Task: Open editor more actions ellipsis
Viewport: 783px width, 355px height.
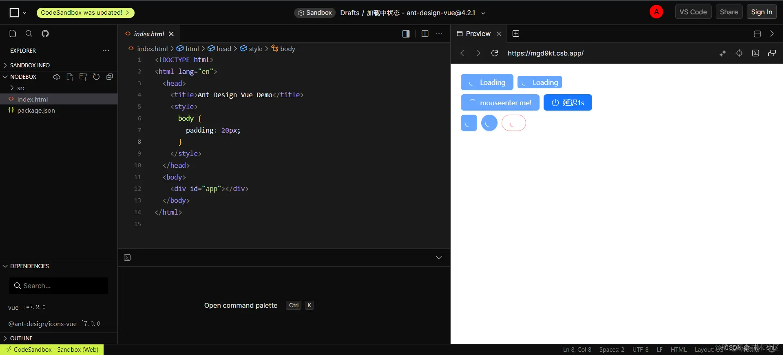Action: [439, 33]
